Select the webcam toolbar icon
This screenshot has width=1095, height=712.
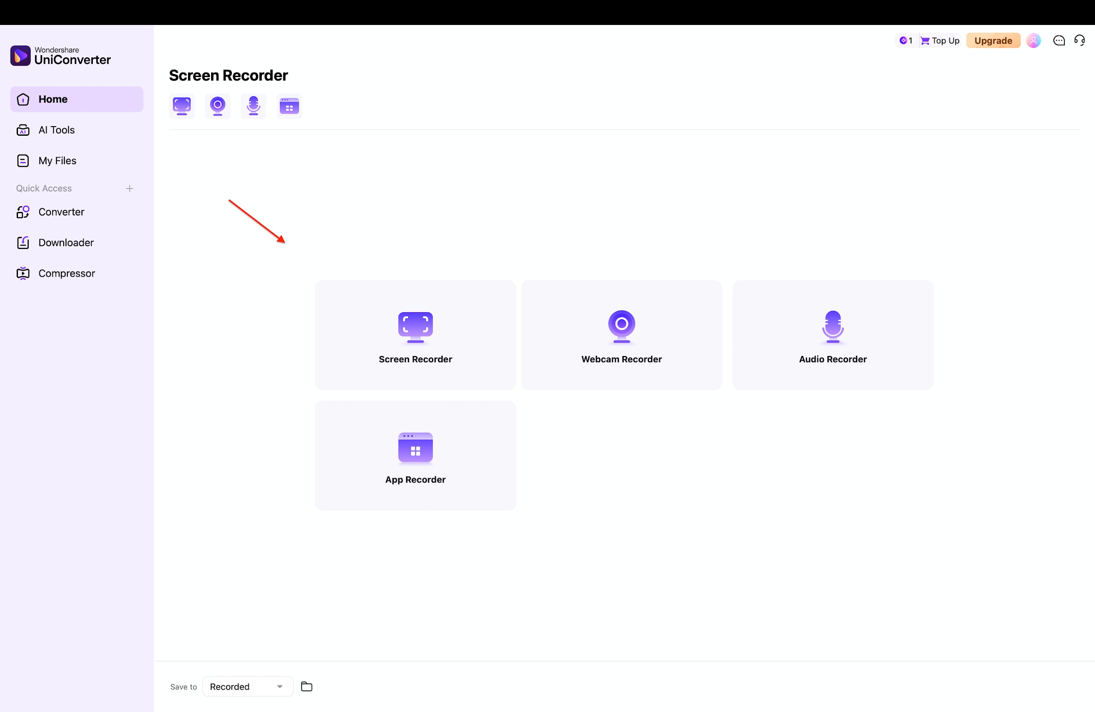(217, 106)
